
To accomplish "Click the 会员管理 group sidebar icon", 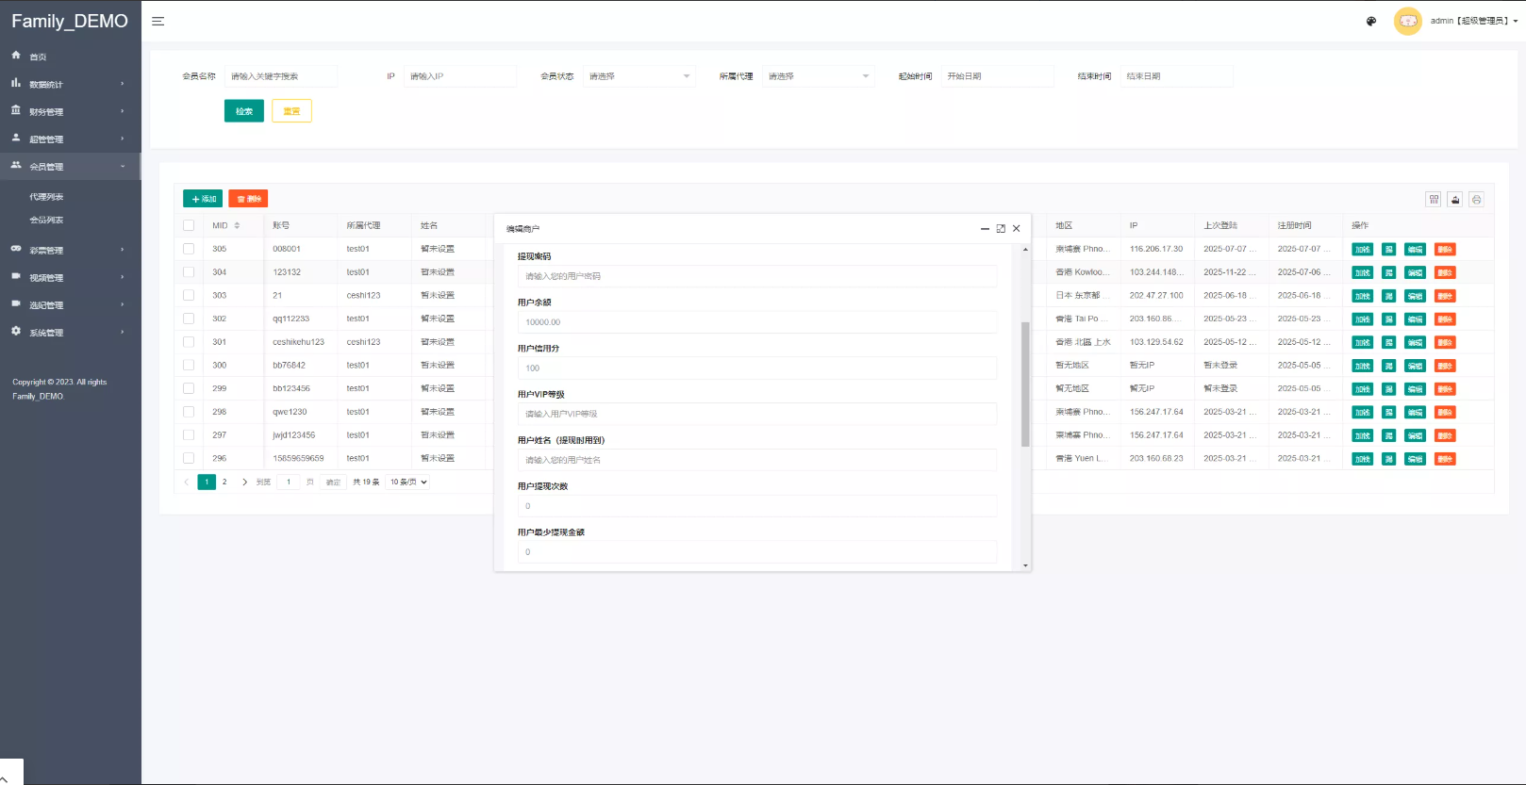I will coord(16,165).
